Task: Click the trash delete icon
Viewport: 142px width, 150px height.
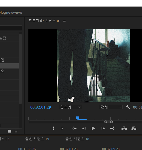Action: (16, 131)
